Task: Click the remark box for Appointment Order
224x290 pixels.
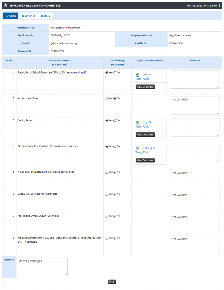Action: pos(195,105)
